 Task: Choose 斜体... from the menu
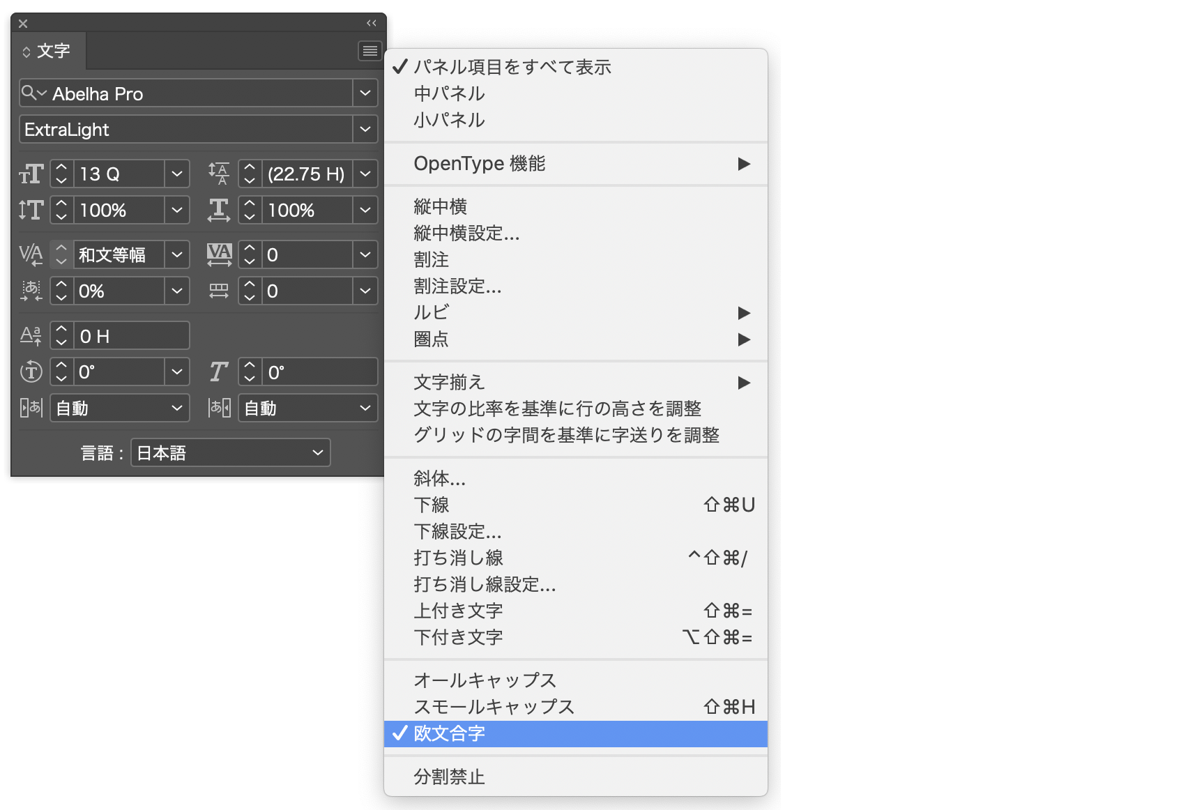[439, 479]
